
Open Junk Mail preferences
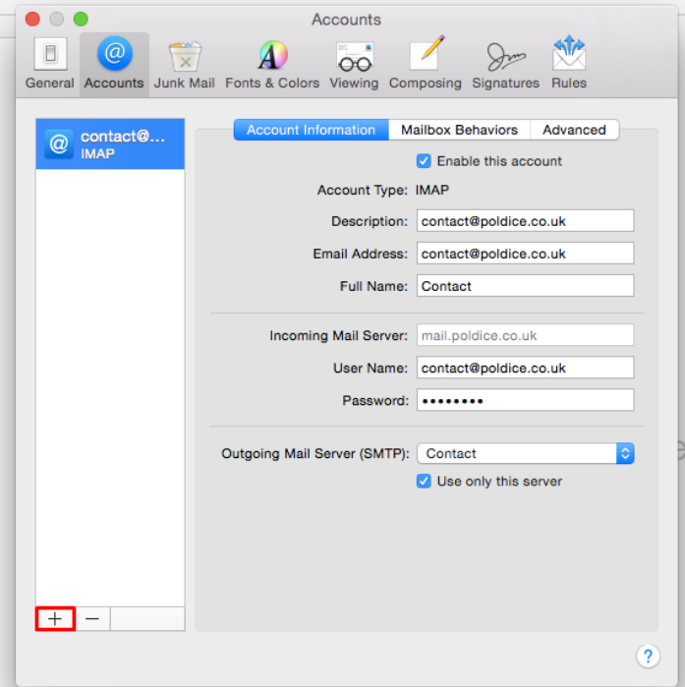(x=184, y=63)
